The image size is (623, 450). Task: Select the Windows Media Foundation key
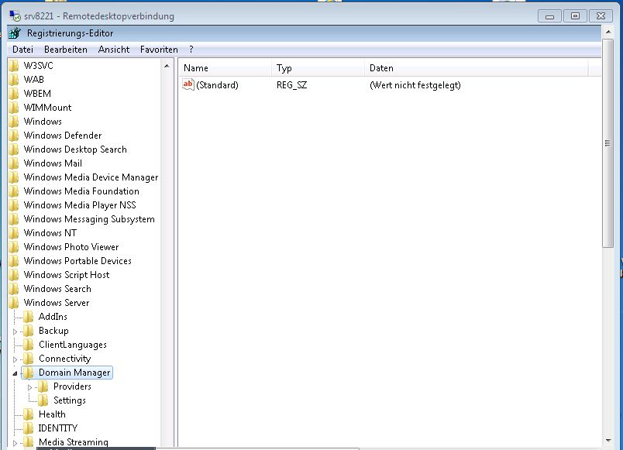[81, 191]
